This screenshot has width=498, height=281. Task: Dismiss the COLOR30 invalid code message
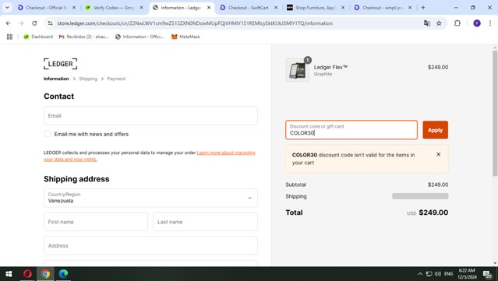[438, 154]
